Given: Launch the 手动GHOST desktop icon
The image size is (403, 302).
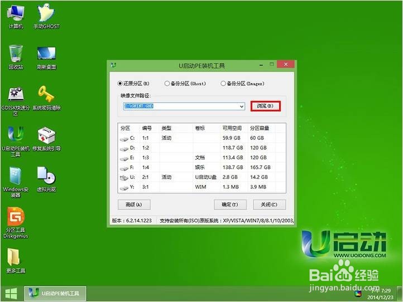Looking at the screenshot, I should click(x=46, y=17).
